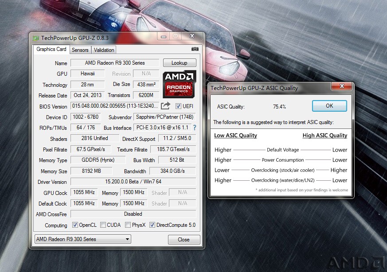Click the Texture Fillrate field 185.7 GTexel/s
Screen dimensions: 387x272
[x=173, y=149]
